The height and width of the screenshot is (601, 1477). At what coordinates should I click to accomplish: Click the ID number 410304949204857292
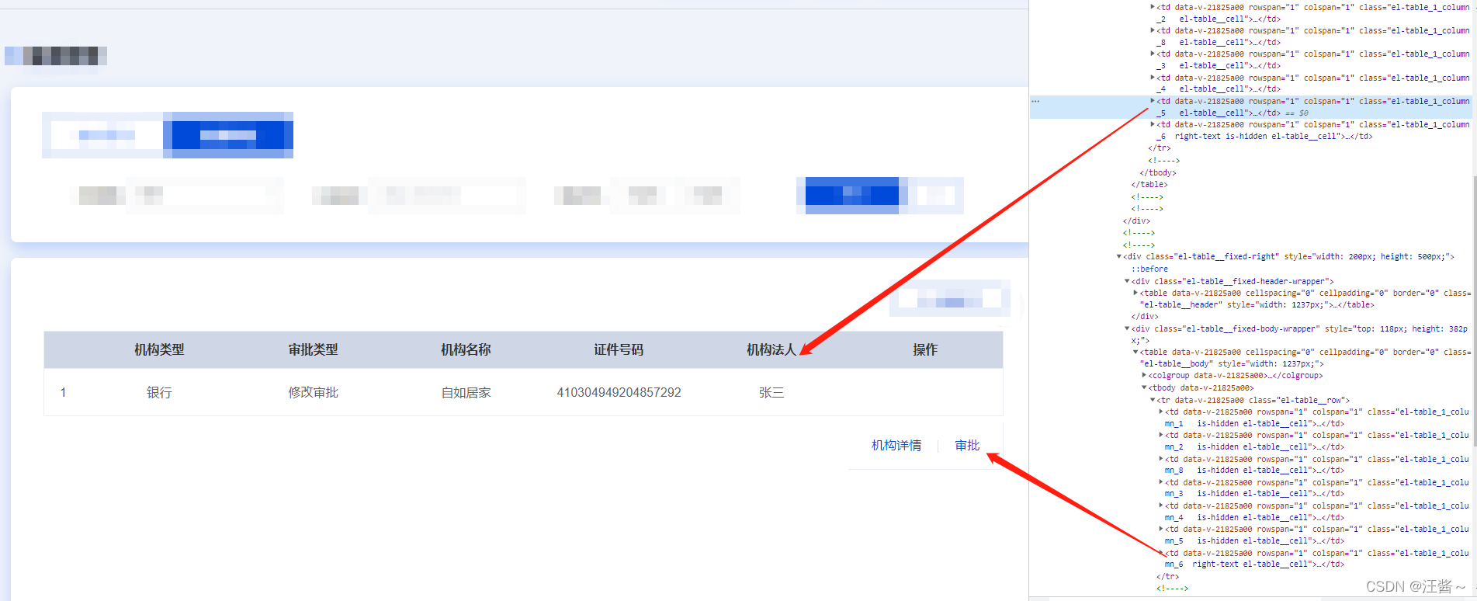coord(619,392)
